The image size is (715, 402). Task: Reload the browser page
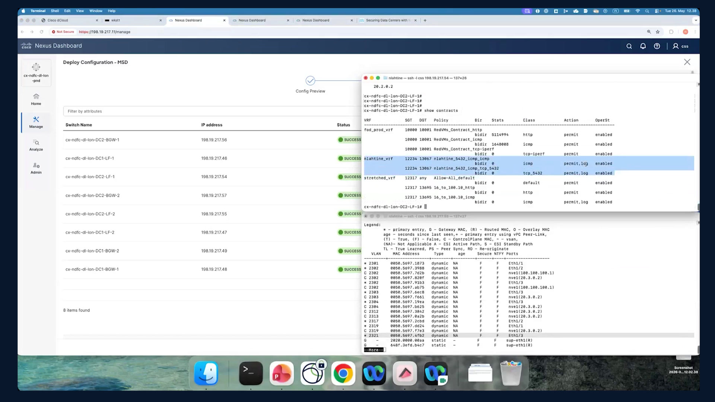click(x=41, y=32)
